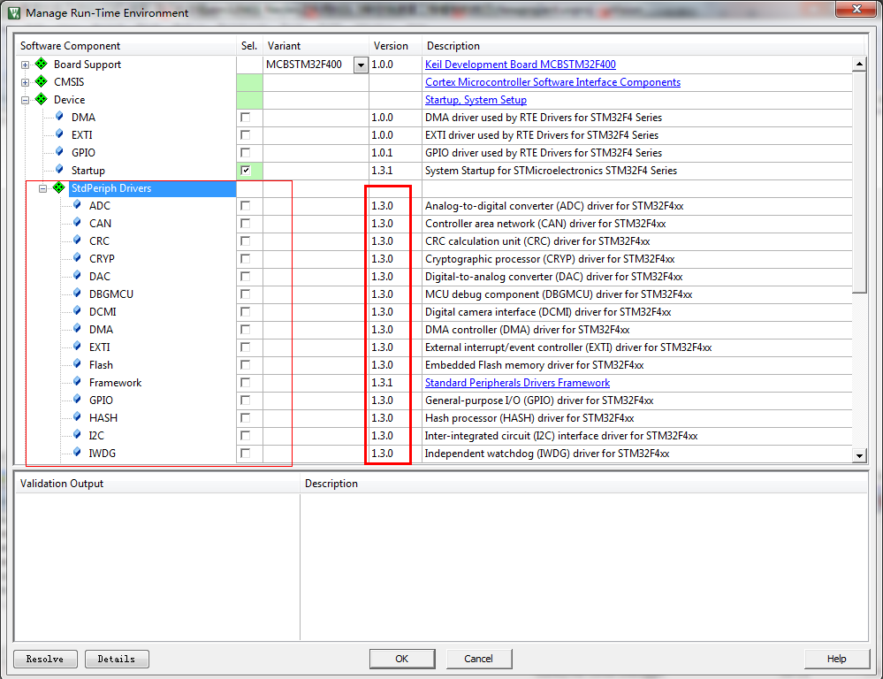
Task: Click the Software Component column header
Action: (x=70, y=46)
